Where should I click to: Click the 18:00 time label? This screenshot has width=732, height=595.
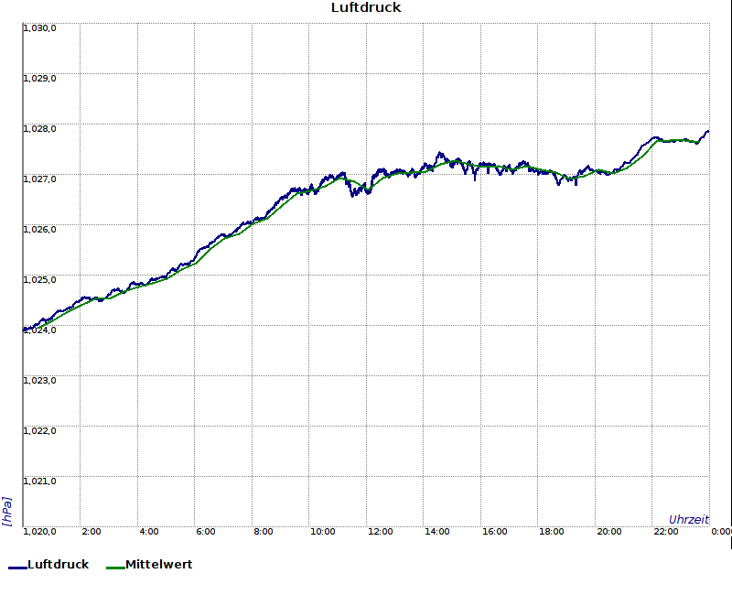pyautogui.click(x=552, y=532)
